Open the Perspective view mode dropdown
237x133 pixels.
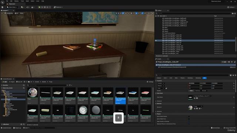pyautogui.click(x=9, y=13)
